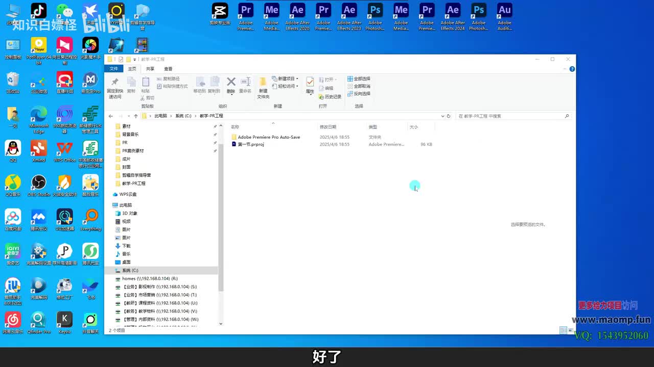Open the 轻松访问 dropdown
Image resolution: width=654 pixels, height=367 pixels.
click(x=285, y=86)
